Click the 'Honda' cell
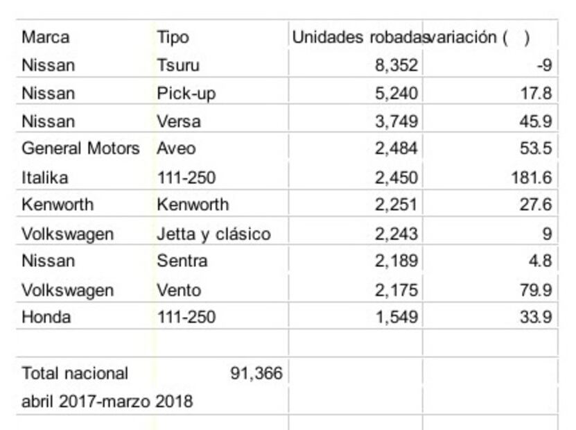This screenshot has width=576, height=430. (46, 318)
